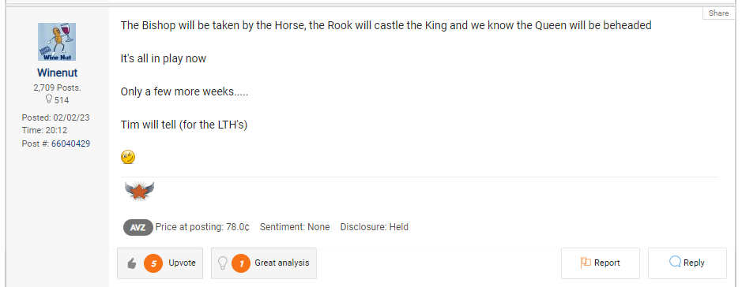Click the Price at posting 78.0¢ text
This screenshot has height=287, width=742.
click(202, 227)
